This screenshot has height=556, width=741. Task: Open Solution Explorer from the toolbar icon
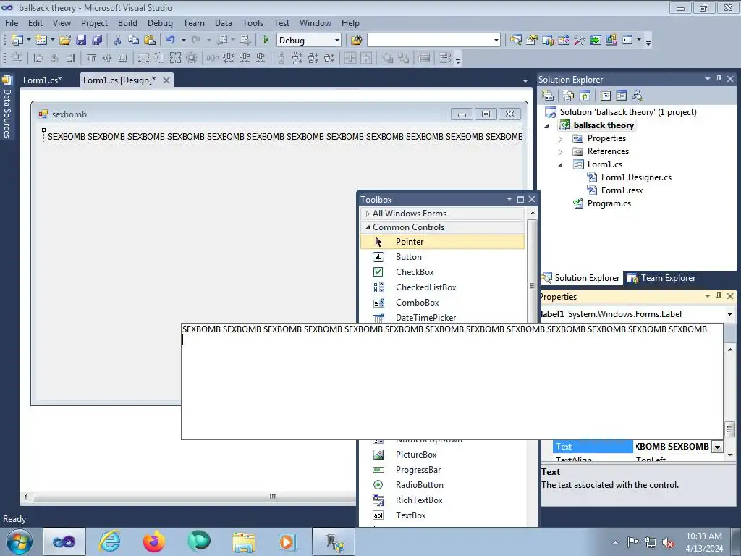515,41
